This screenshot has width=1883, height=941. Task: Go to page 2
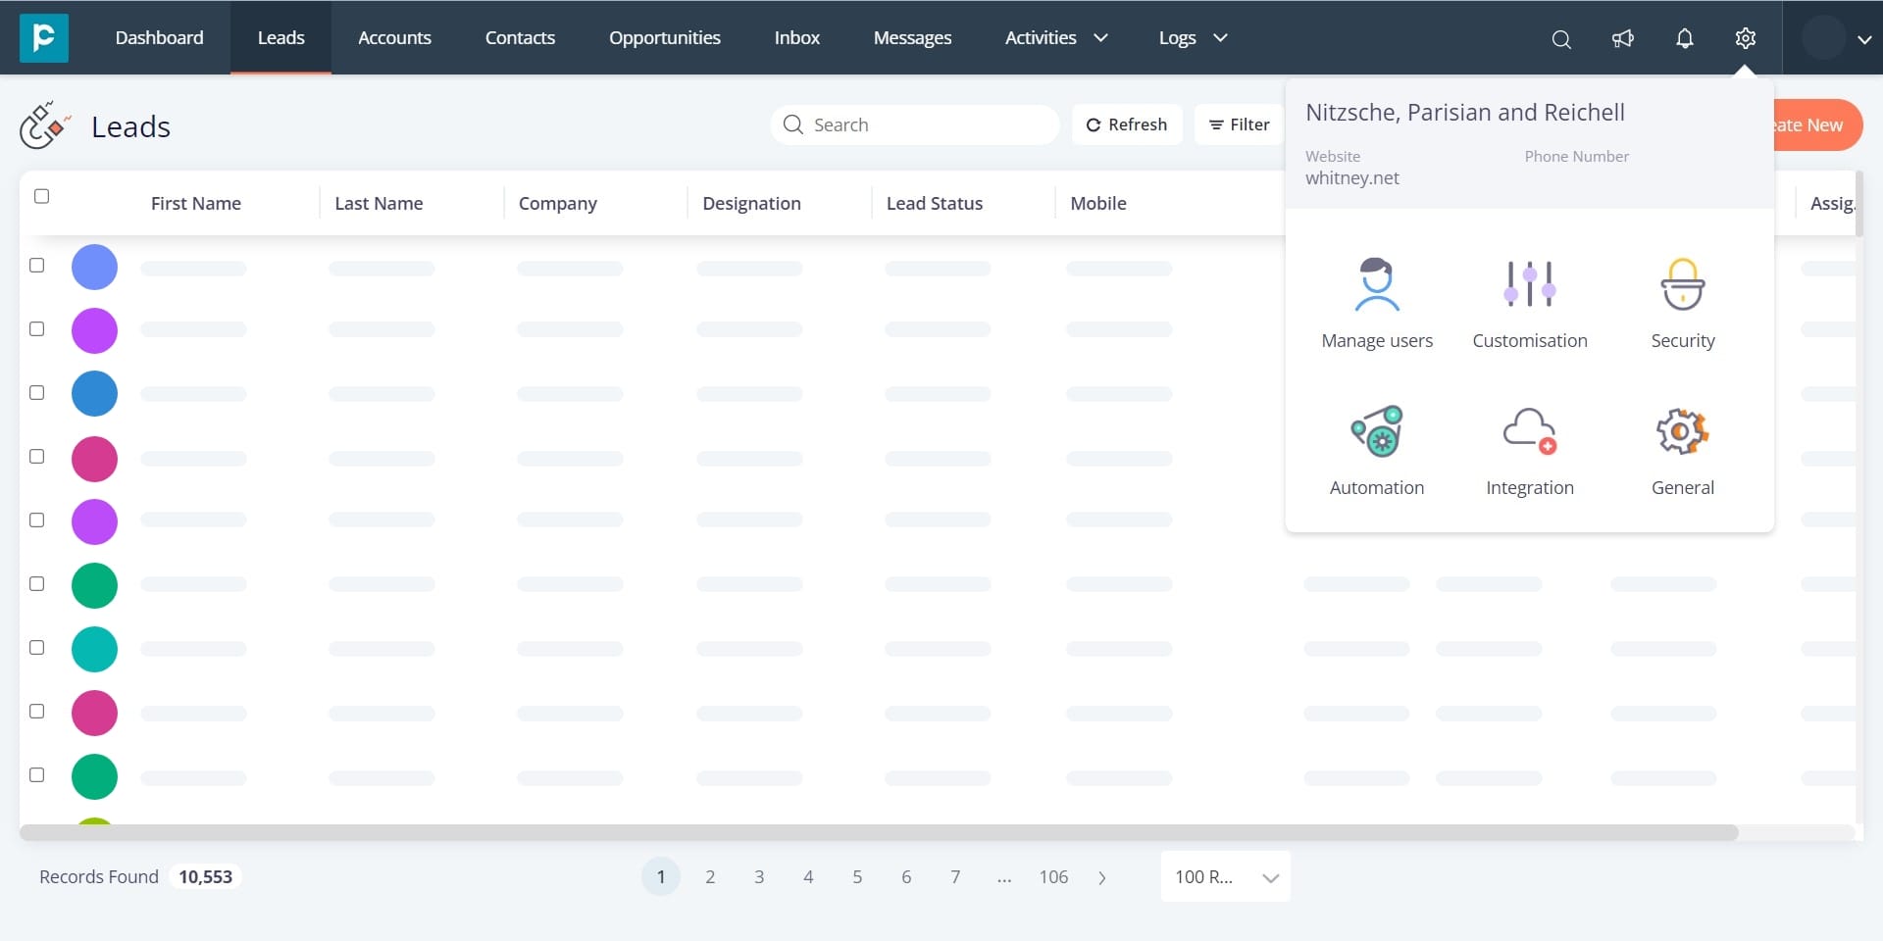tap(710, 876)
